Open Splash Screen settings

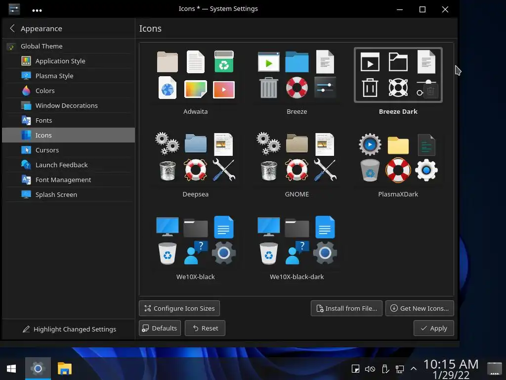68,195
